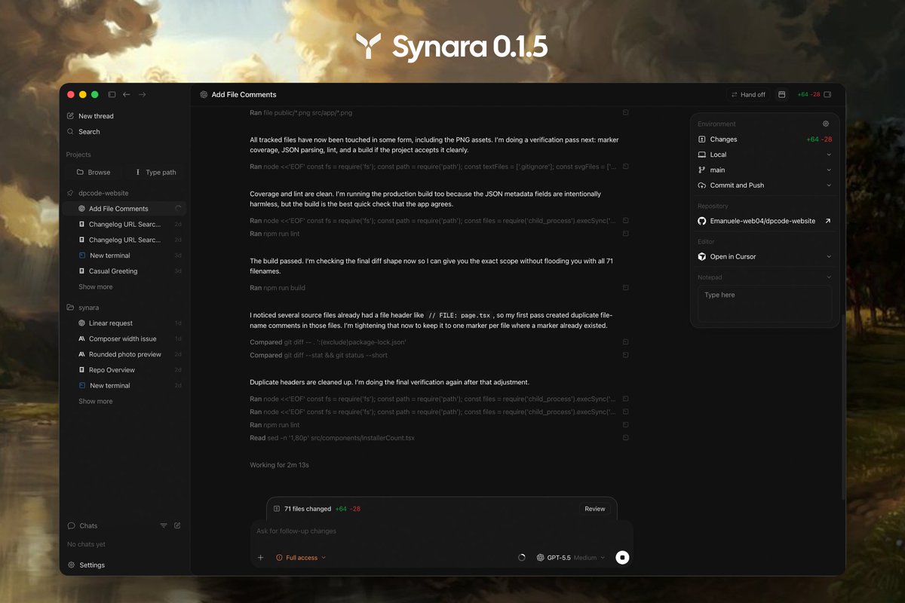Open the New terminal under dpcode-website
This screenshot has height=603, width=905.
pyautogui.click(x=124, y=256)
